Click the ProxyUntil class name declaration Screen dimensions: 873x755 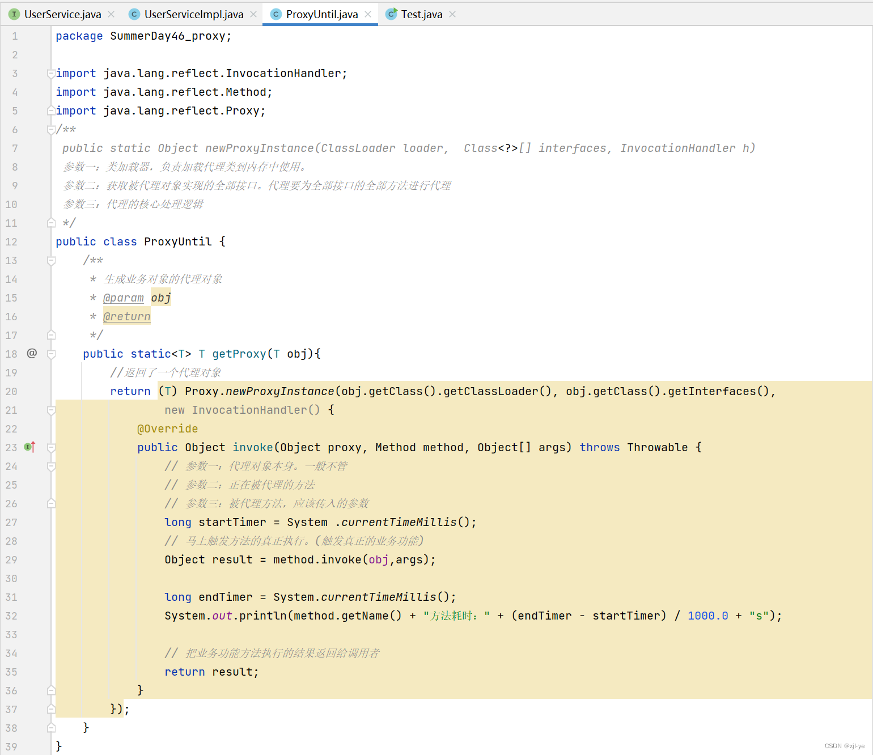point(178,241)
